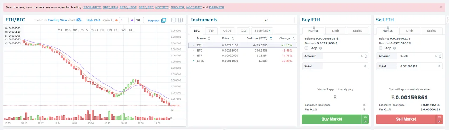This screenshot has height=130, width=449.
Task: Adjust Sell ETH Amount stepper arrows
Action: 440,56
